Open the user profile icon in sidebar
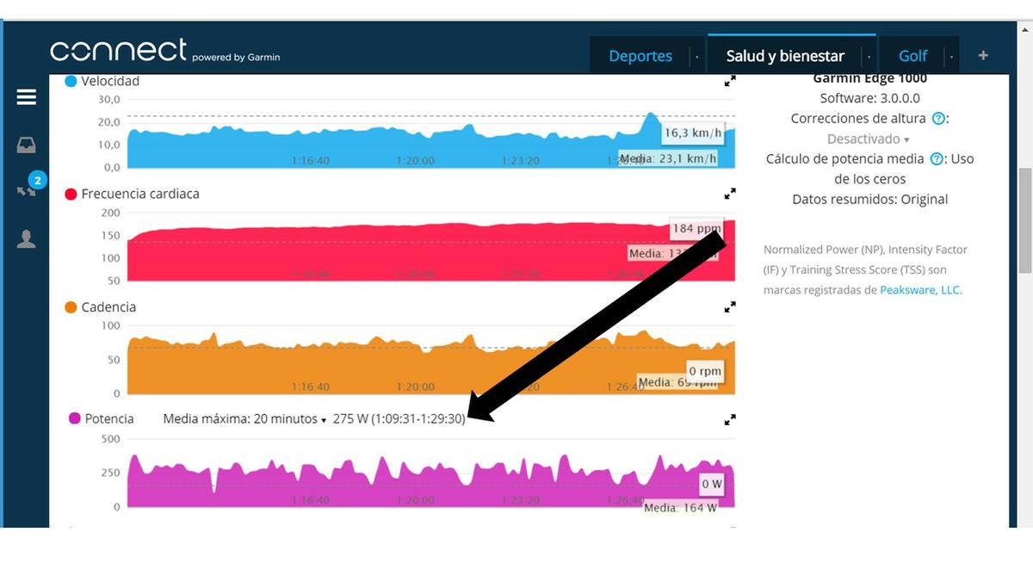 click(27, 239)
